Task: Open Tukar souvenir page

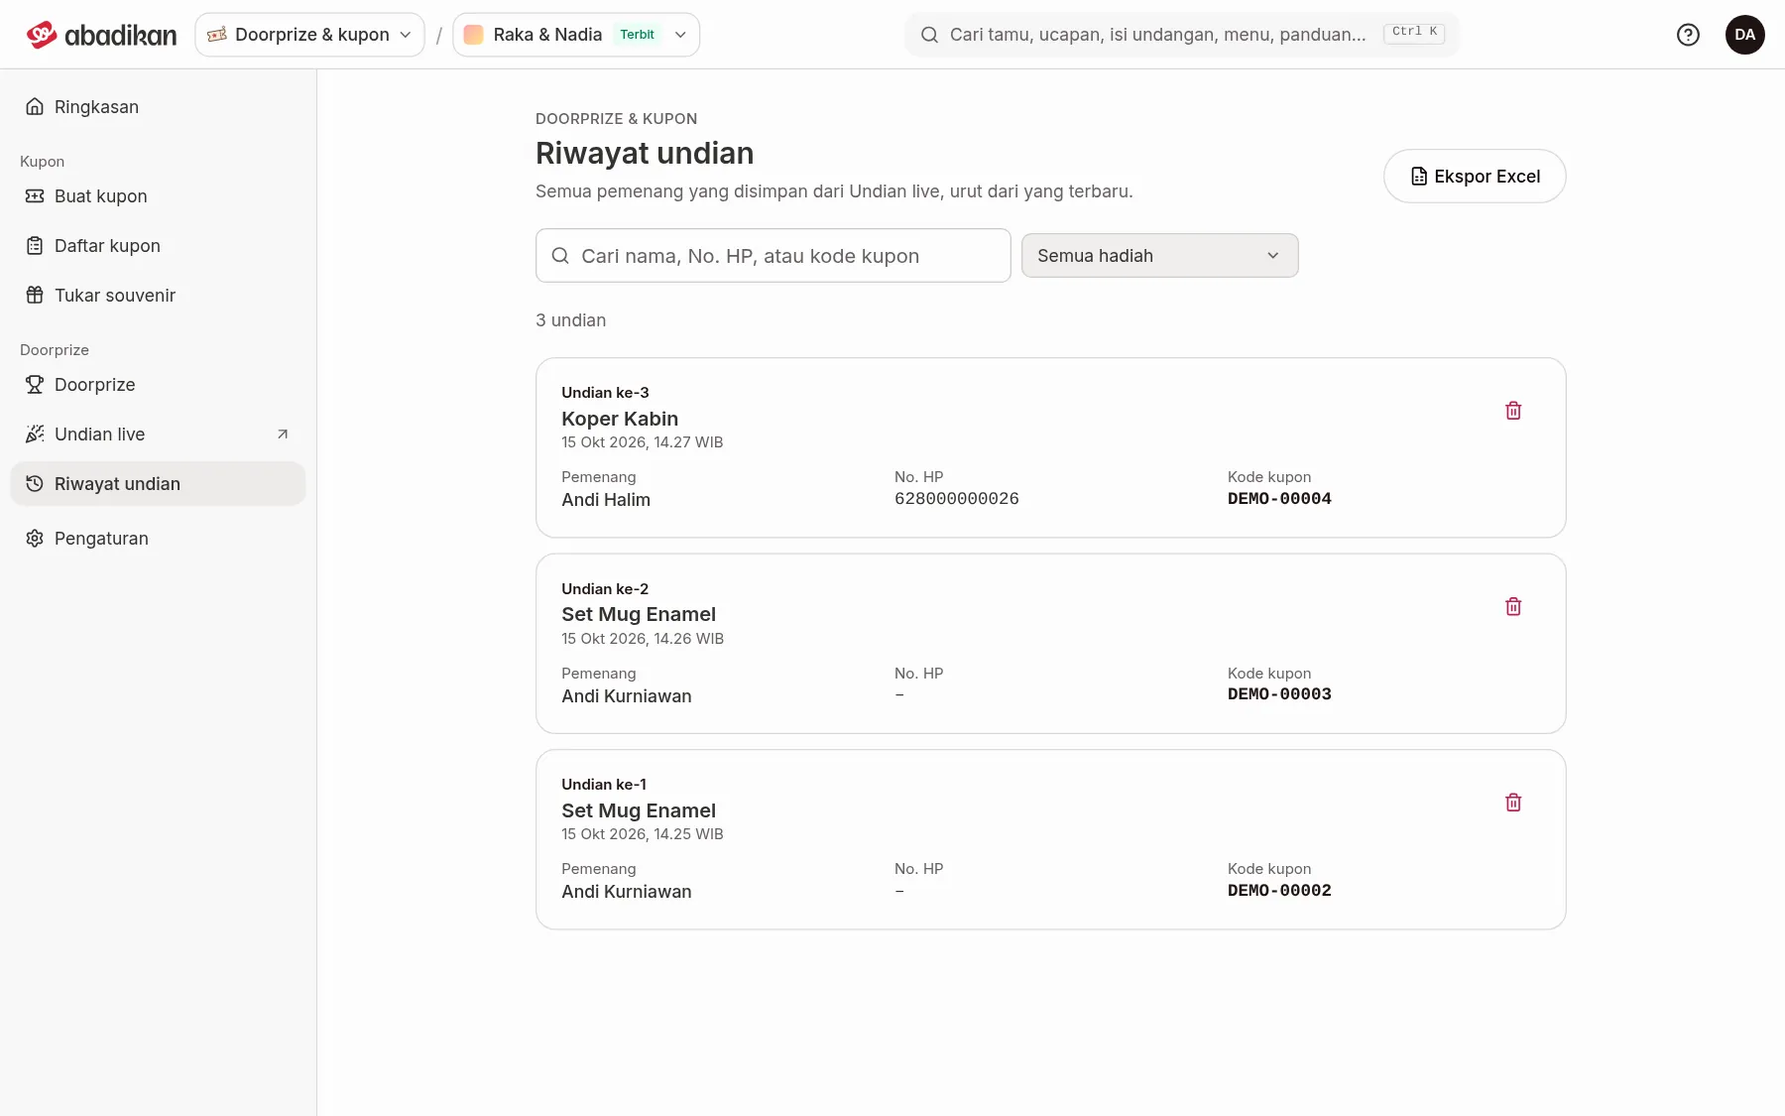Action: 158,296
